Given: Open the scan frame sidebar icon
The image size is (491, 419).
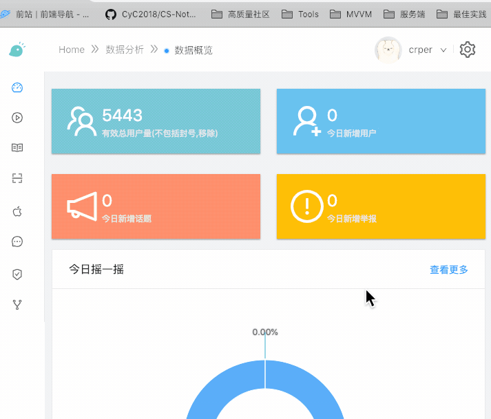Looking at the screenshot, I should tap(17, 178).
